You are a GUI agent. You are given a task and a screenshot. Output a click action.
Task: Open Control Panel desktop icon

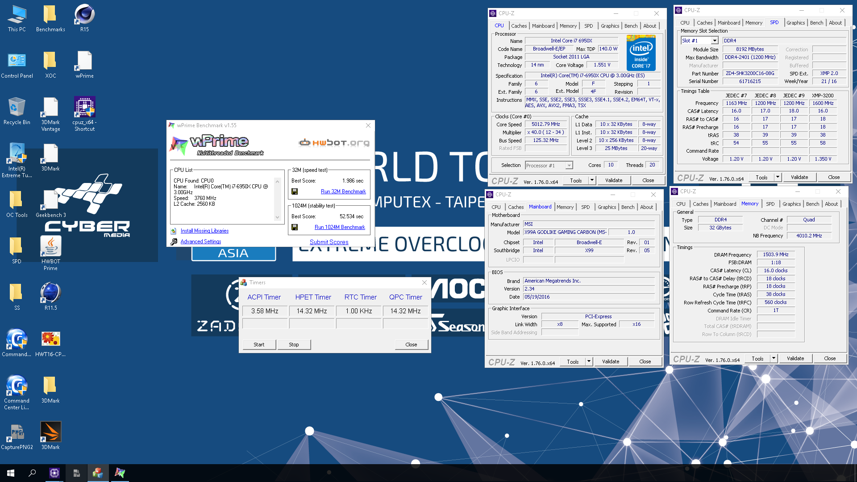17,65
